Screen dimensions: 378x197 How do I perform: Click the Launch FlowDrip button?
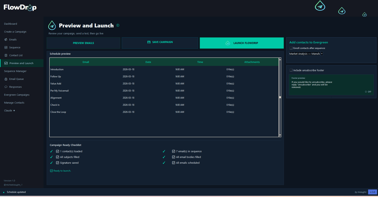(242, 43)
